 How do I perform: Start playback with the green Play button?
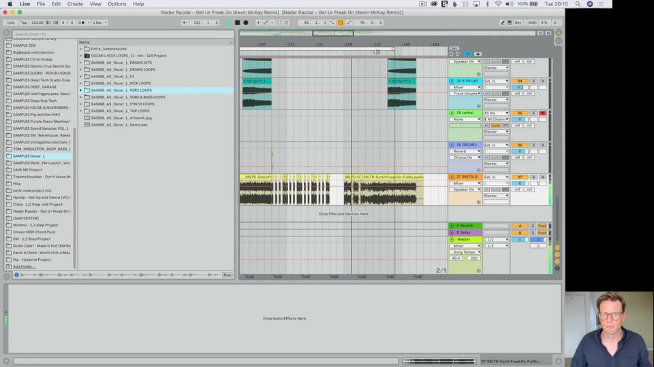pos(229,22)
